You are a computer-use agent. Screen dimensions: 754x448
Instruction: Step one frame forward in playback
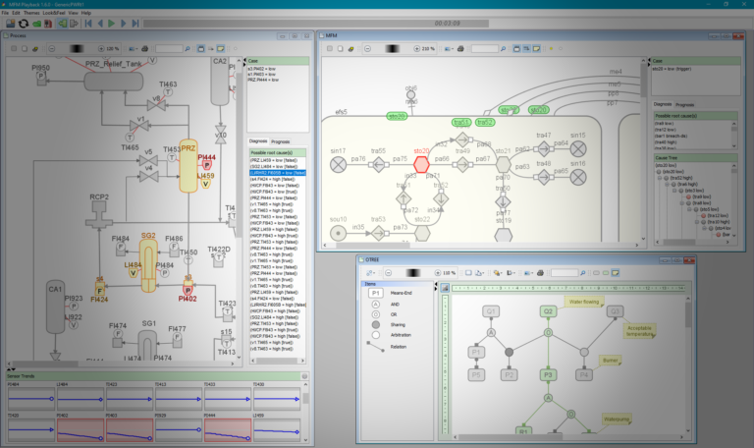123,24
